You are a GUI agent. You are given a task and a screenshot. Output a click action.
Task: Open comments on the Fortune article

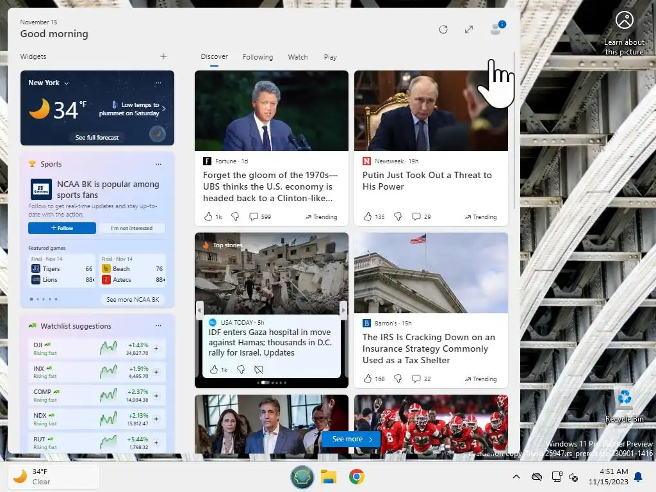260,217
